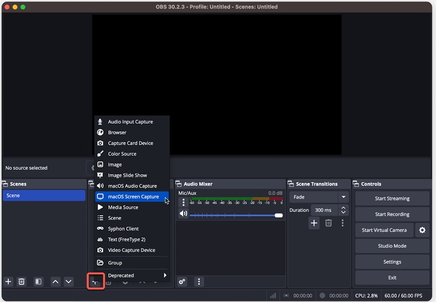The height and width of the screenshot is (302, 436).
Task: Mute the Mic/Aux speaker icon
Action: pos(183,213)
